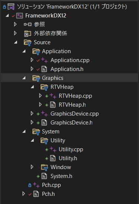Click the RTVHeap filter folder icon

coord(44,87)
